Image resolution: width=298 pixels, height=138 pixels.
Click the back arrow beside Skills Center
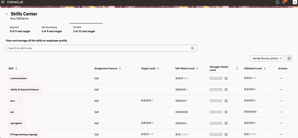pos(7,14)
